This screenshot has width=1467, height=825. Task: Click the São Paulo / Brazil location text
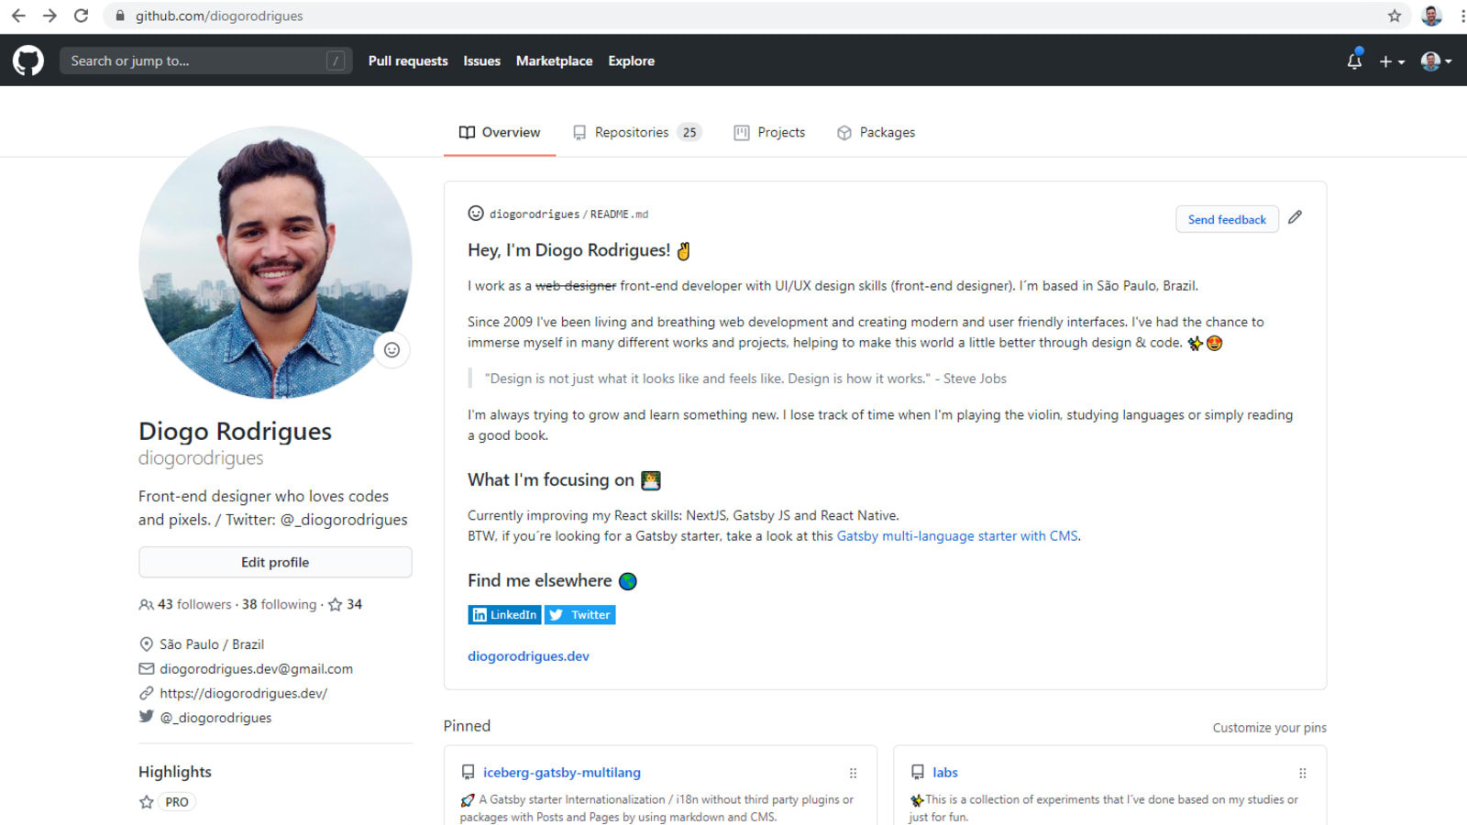(x=212, y=644)
